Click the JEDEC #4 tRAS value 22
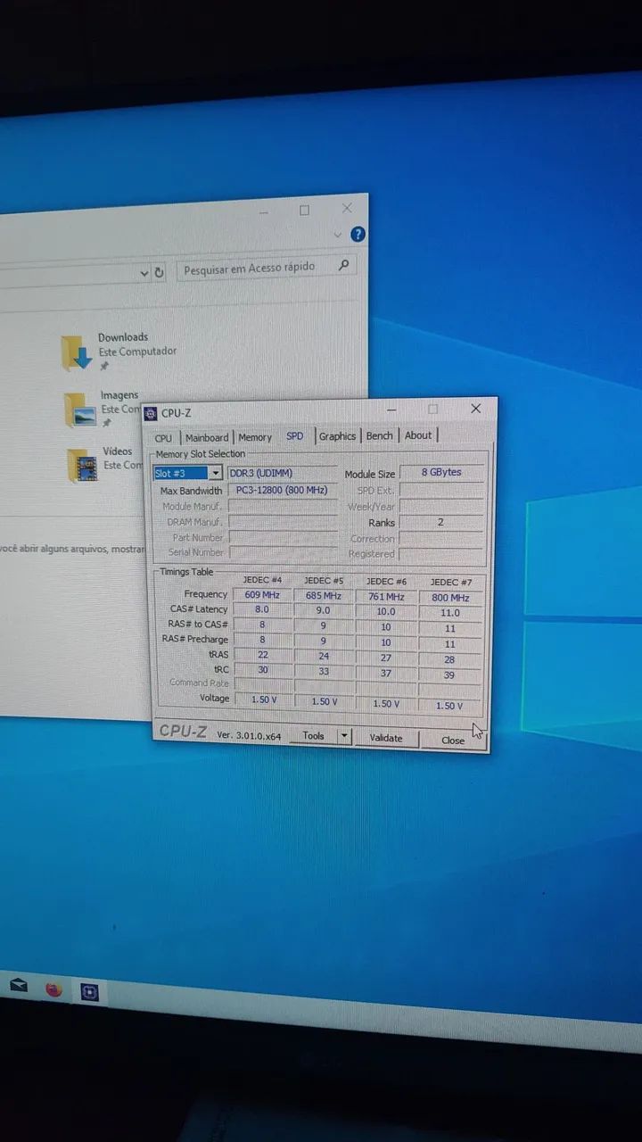The width and height of the screenshot is (642, 1142). 263,654
